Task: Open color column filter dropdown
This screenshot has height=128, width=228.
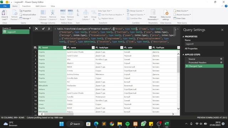Action: point(150,48)
